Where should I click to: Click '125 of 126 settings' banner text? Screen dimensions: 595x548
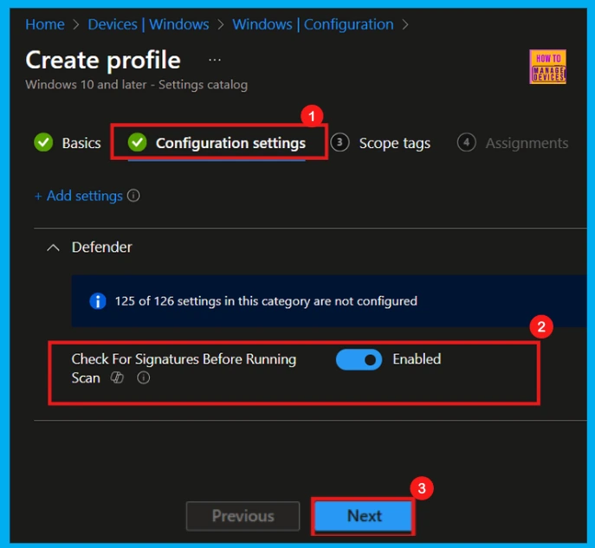(266, 301)
